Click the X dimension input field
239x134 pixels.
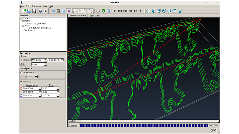tap(30, 88)
